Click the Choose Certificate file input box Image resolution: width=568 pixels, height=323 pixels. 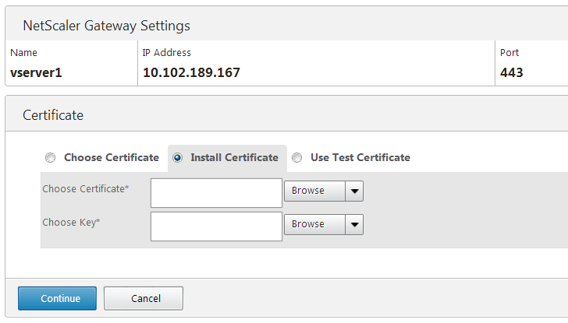coord(216,193)
